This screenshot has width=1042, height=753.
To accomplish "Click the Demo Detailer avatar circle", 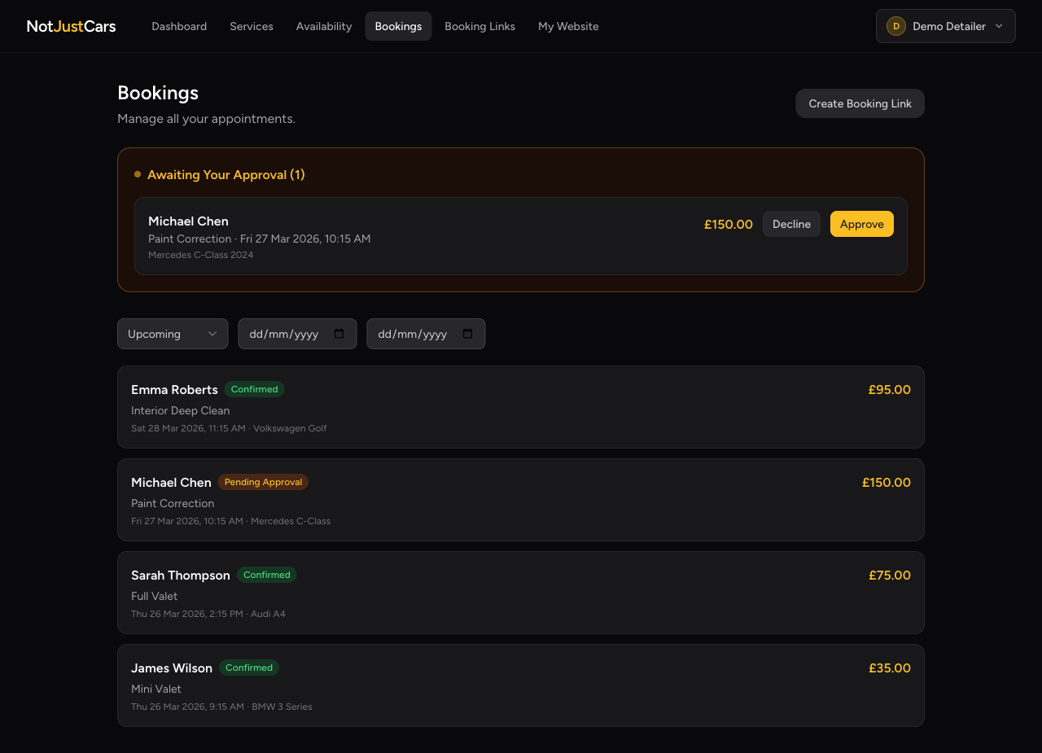I will coord(895,25).
